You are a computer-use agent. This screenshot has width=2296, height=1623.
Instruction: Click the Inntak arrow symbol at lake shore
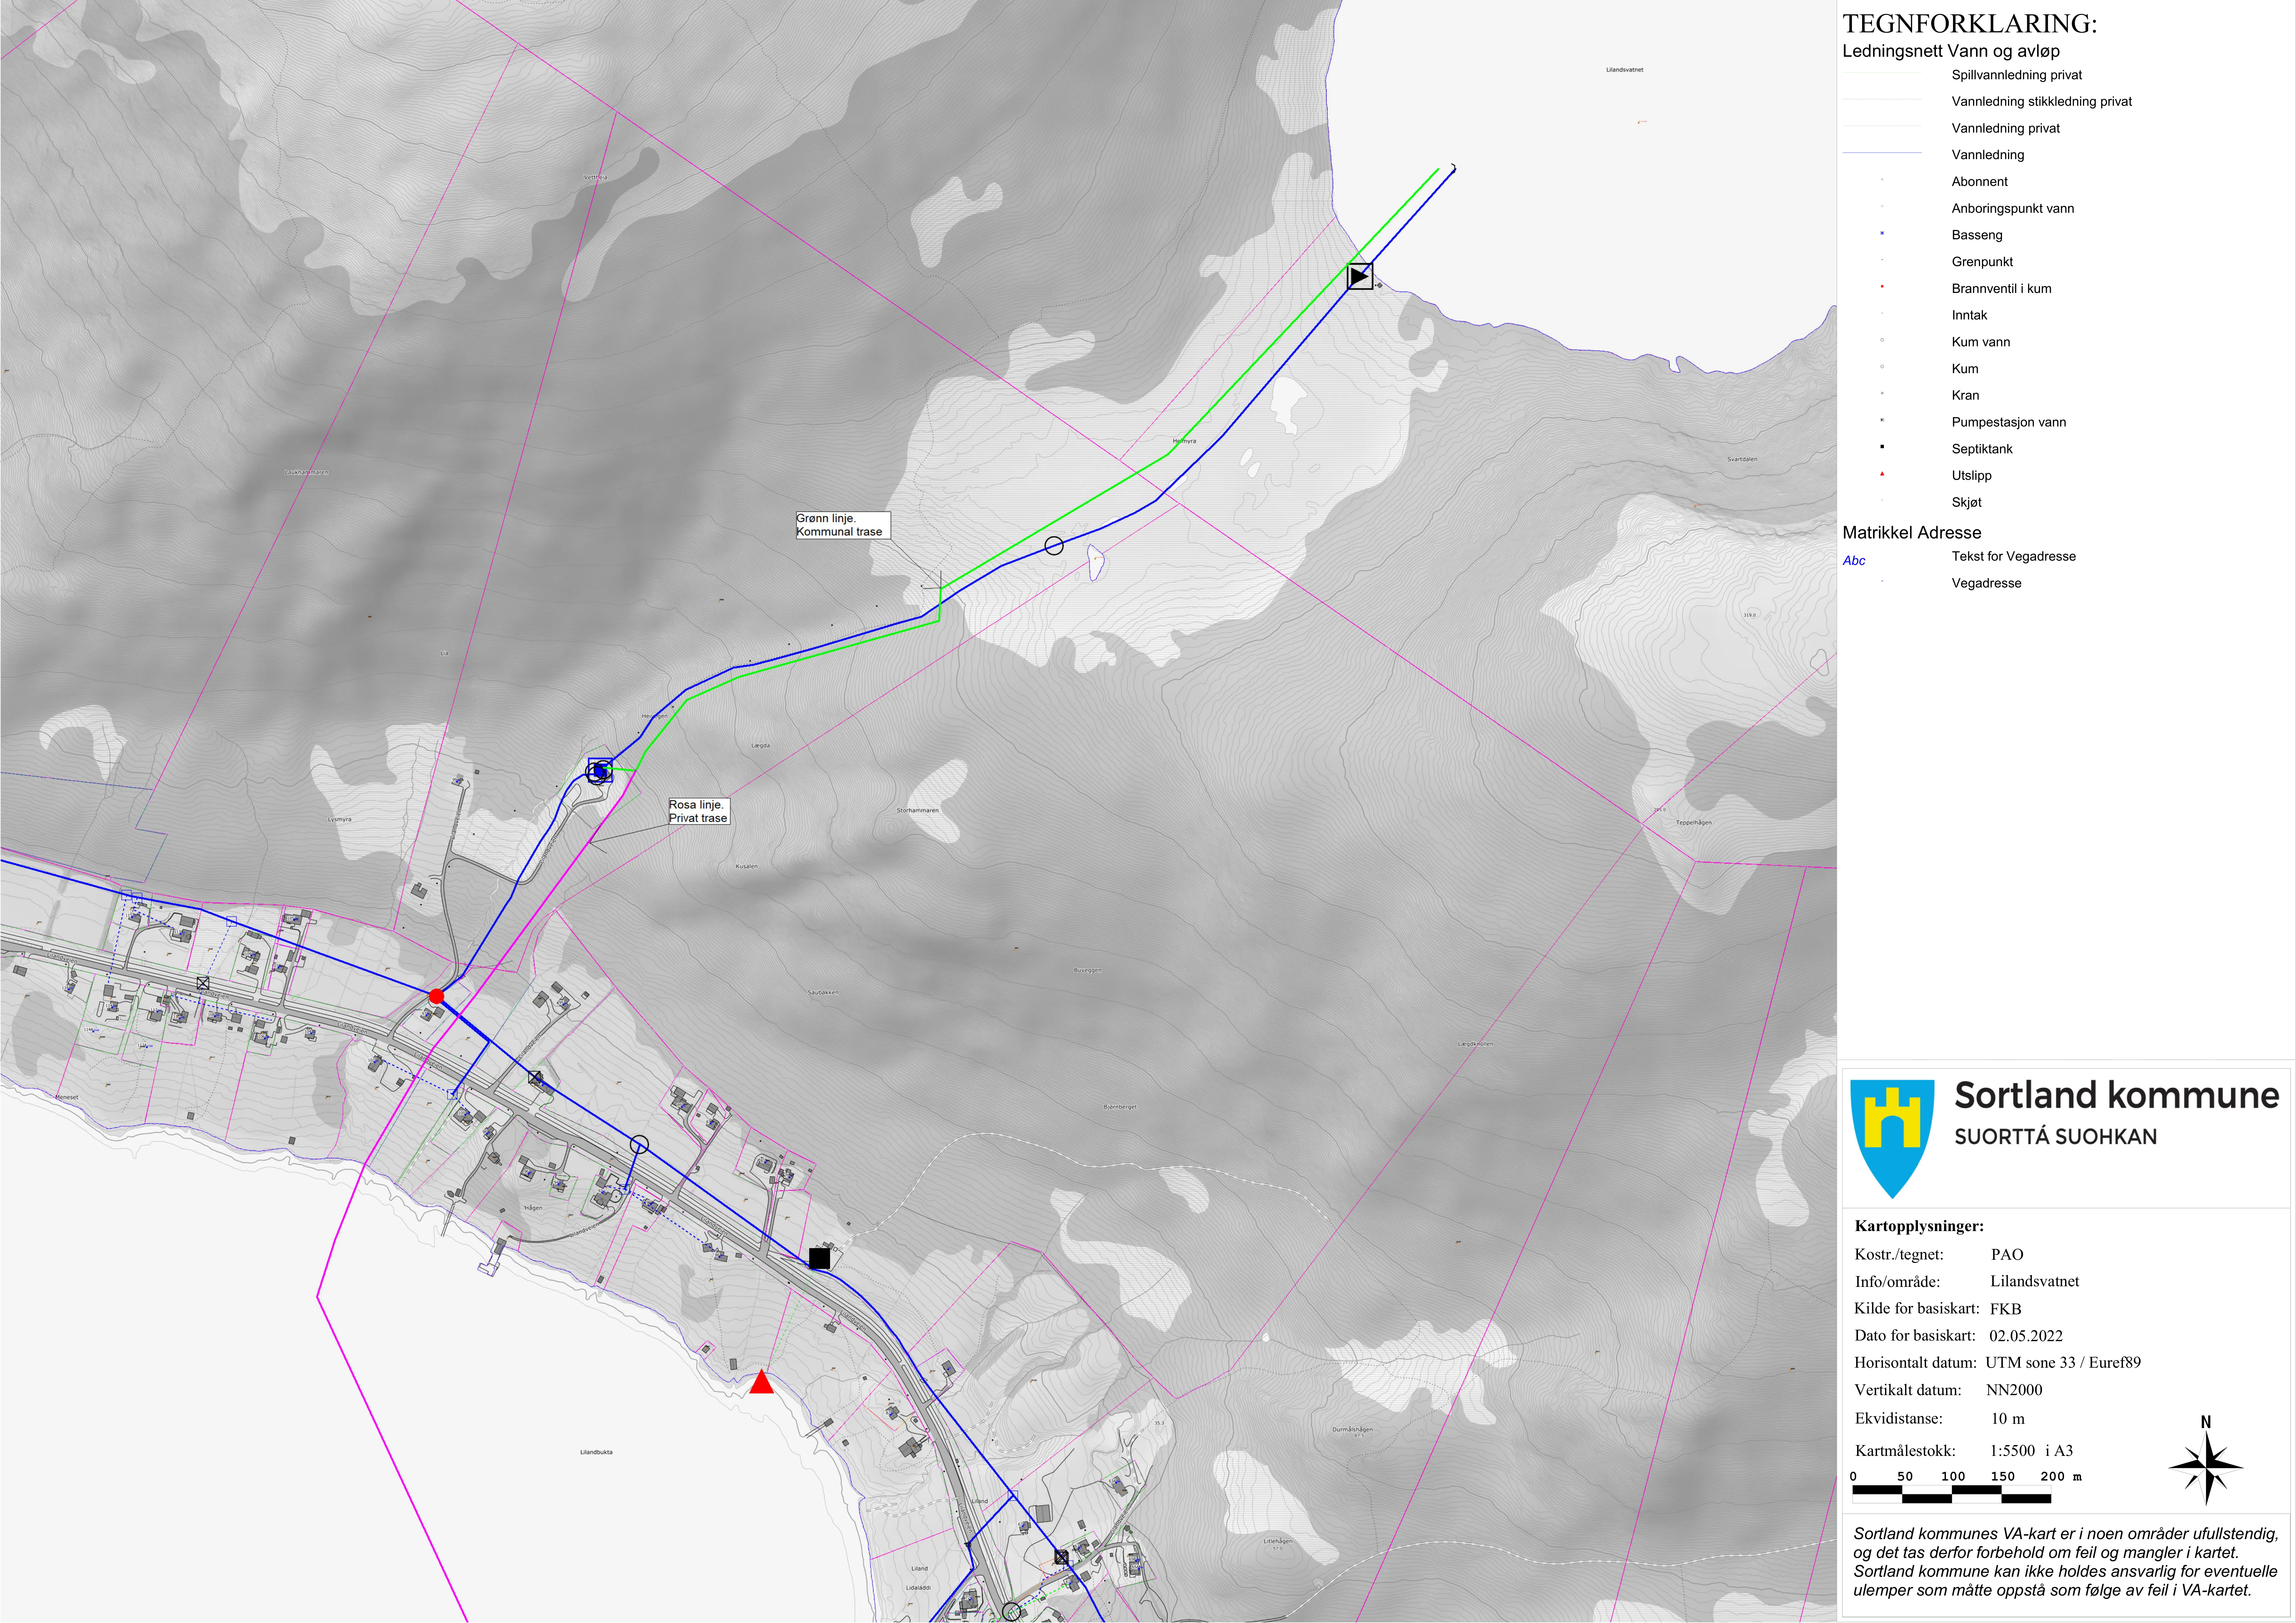[1360, 276]
